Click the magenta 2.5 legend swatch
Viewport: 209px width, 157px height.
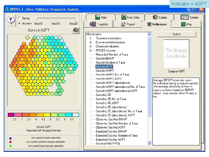tap(11, 115)
